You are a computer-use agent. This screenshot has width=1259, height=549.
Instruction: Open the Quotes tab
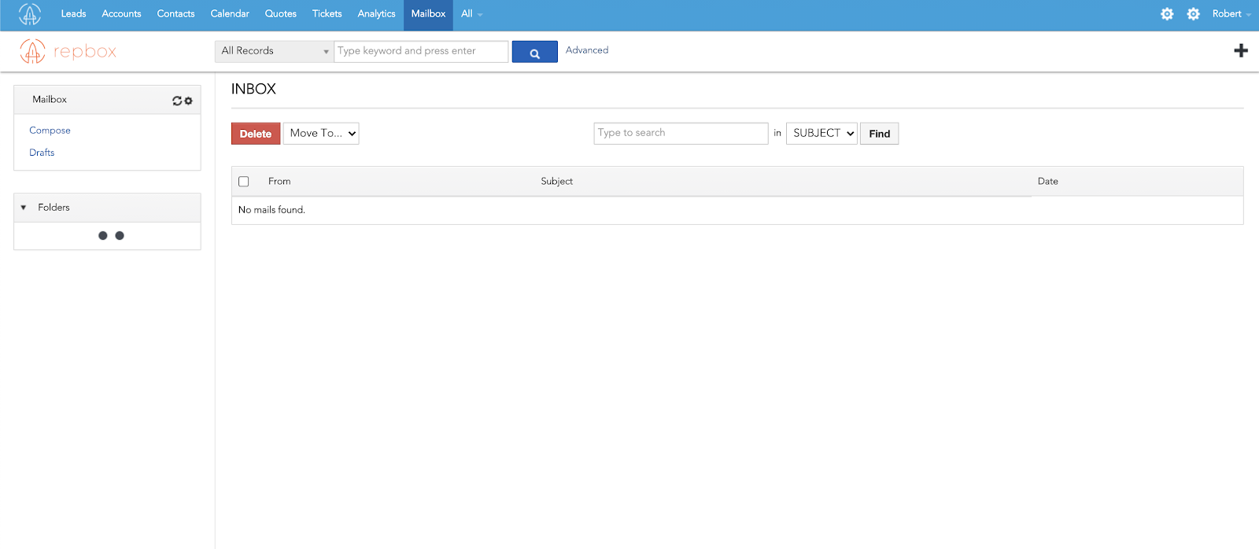pyautogui.click(x=280, y=14)
